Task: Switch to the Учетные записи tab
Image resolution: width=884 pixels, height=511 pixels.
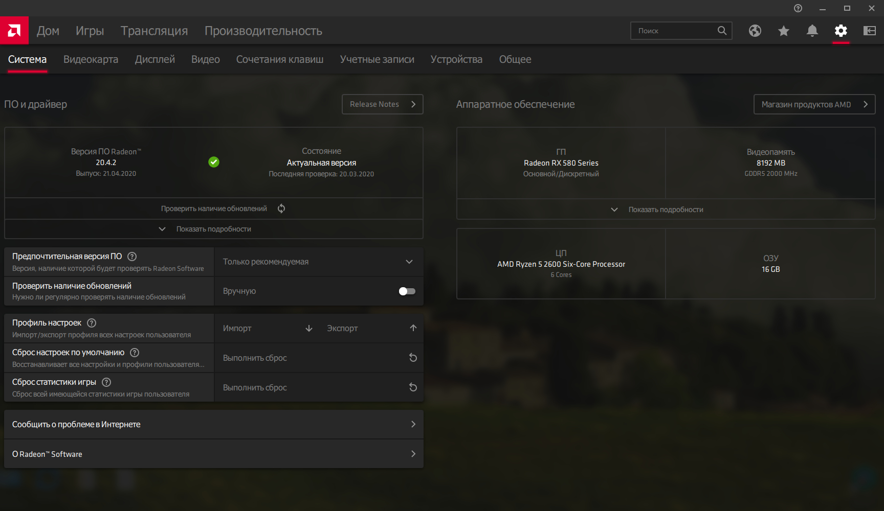Action: (378, 59)
